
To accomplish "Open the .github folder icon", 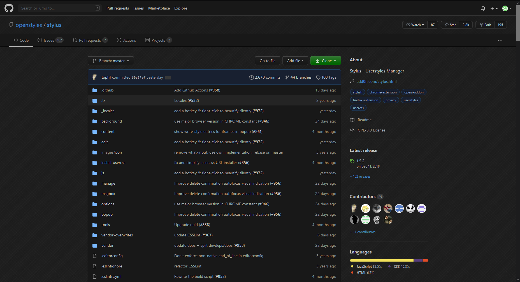I will (x=95, y=90).
